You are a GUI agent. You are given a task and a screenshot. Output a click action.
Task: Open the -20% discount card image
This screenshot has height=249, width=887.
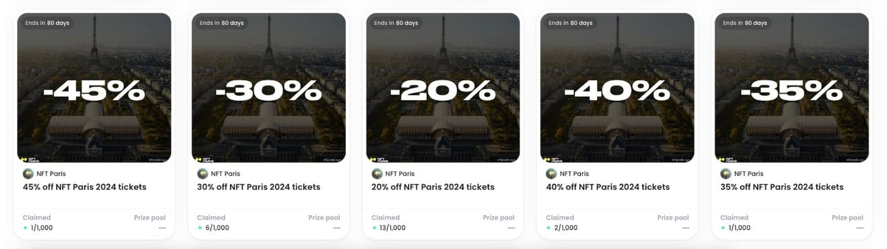coord(443,88)
